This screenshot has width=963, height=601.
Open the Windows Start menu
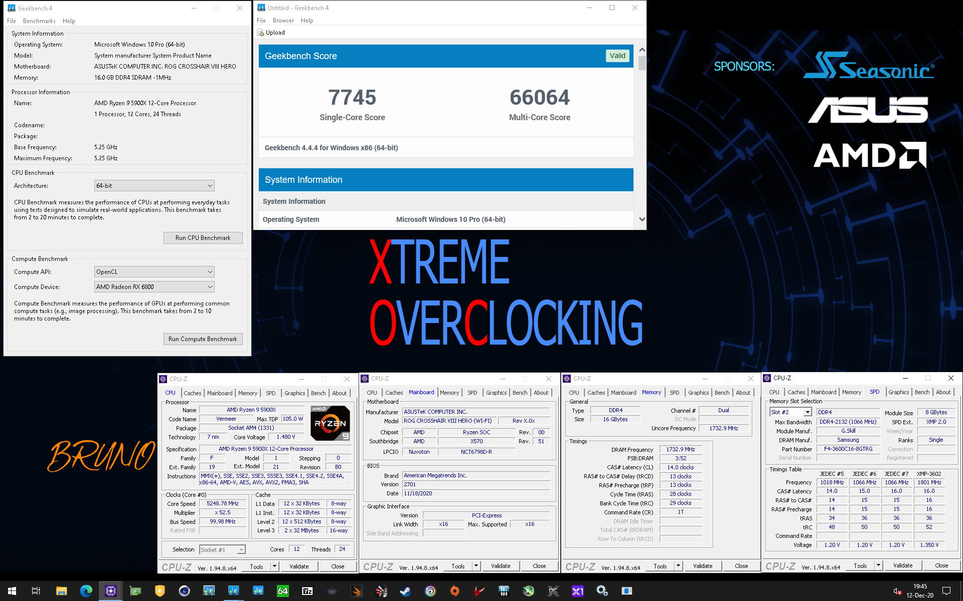coord(12,591)
